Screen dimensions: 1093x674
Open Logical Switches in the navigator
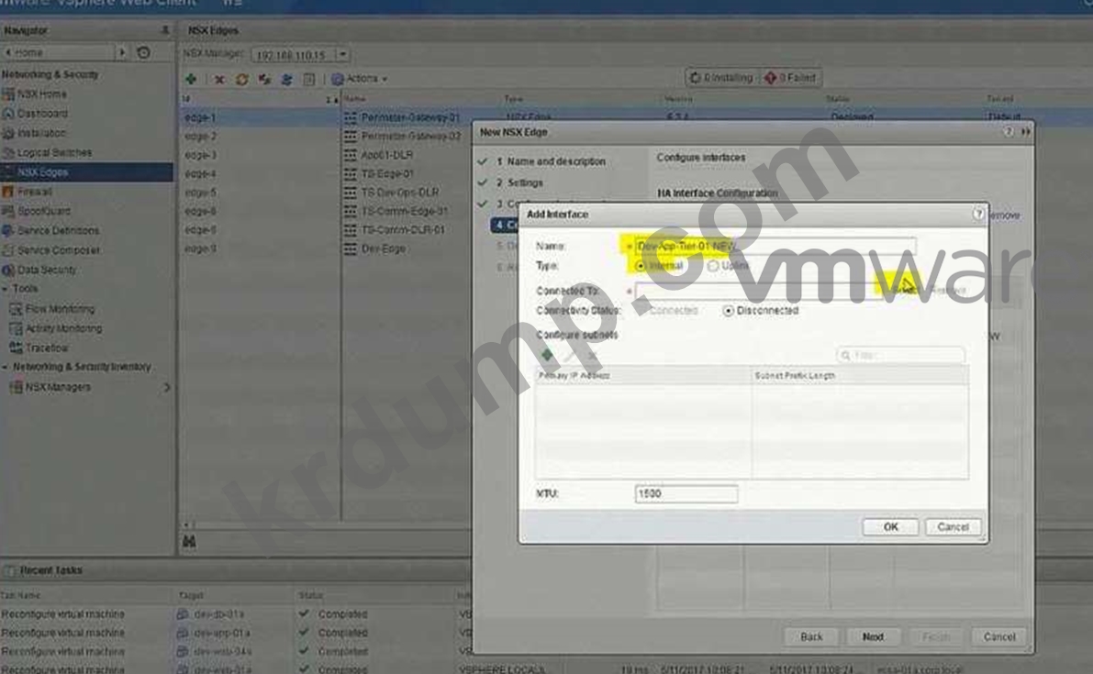click(53, 152)
